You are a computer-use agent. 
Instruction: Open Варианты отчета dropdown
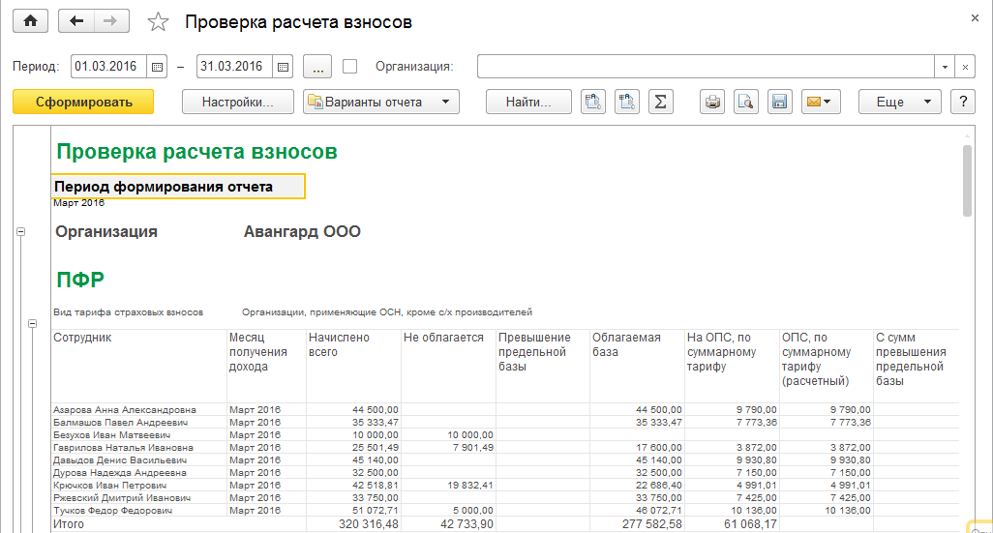[380, 102]
